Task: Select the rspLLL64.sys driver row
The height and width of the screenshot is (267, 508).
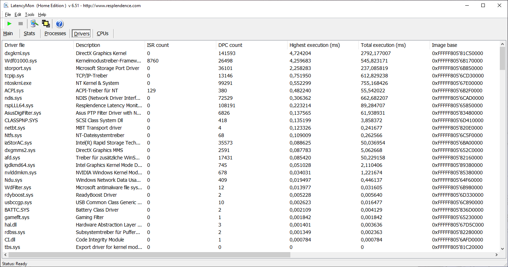Action: (251, 105)
